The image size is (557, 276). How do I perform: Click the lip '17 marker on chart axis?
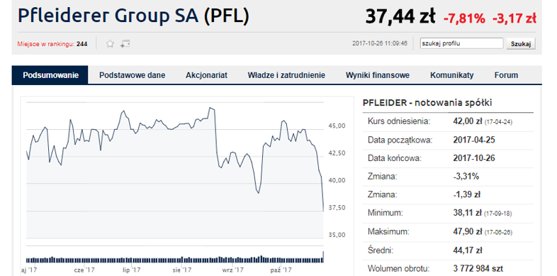[x=131, y=270]
